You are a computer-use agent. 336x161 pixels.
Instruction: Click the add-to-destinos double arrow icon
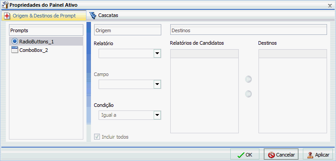coord(248,79)
